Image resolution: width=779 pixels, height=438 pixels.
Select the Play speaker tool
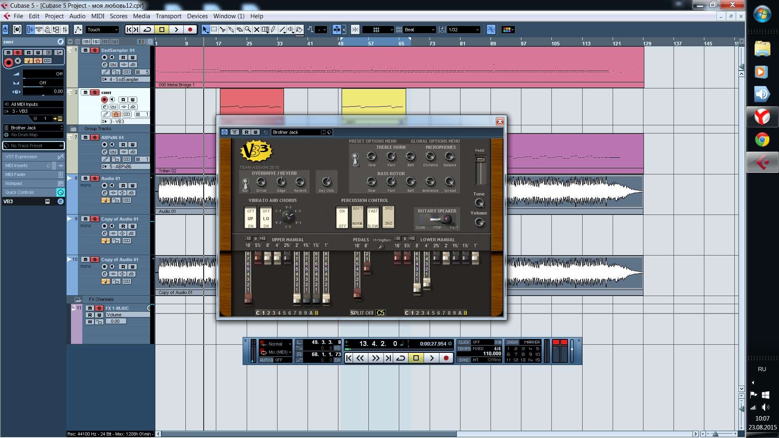pos(291,30)
